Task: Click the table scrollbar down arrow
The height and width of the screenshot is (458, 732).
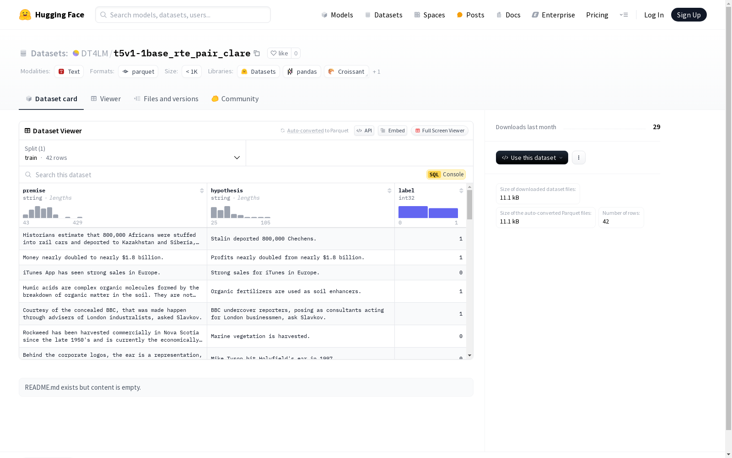Action: [x=469, y=355]
